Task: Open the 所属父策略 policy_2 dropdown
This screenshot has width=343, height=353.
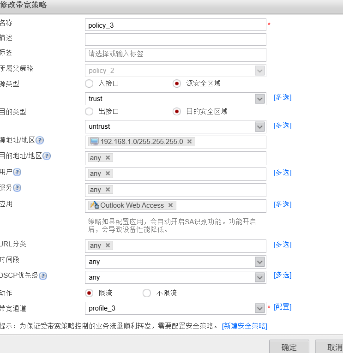Action: [x=259, y=71]
